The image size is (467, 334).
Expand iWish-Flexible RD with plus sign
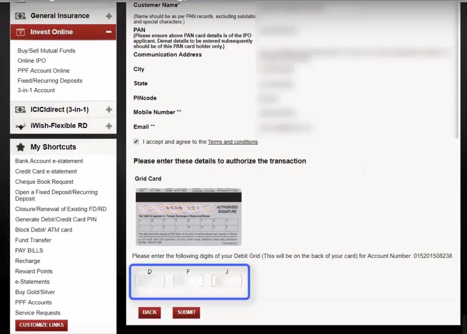109,126
